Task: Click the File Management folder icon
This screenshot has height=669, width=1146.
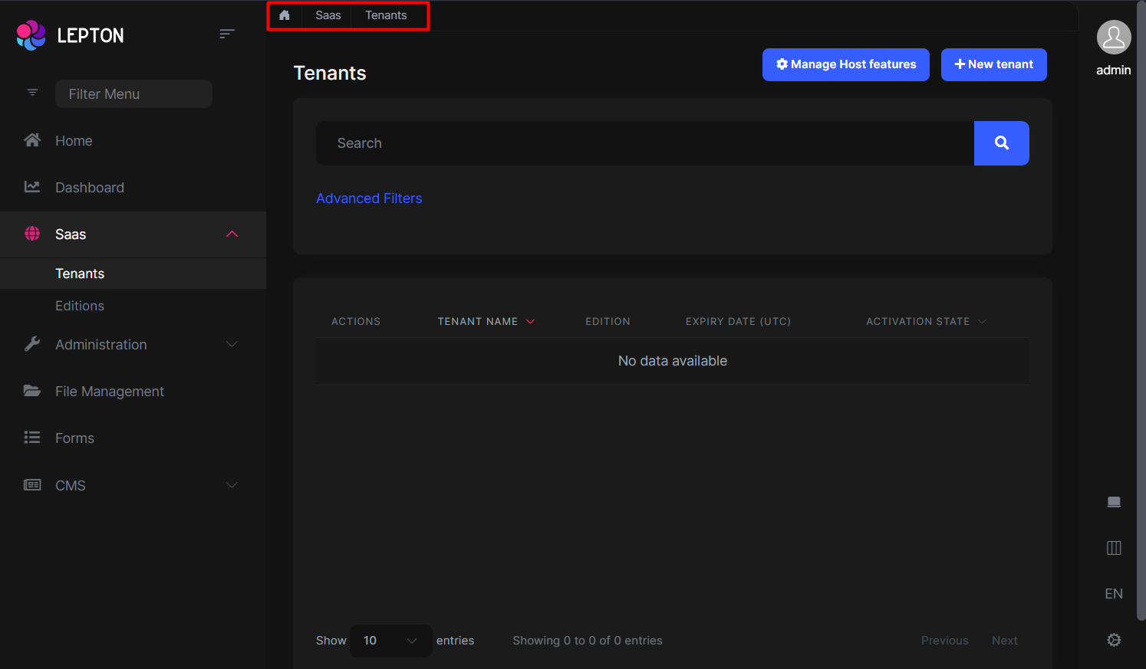Action: (32, 391)
